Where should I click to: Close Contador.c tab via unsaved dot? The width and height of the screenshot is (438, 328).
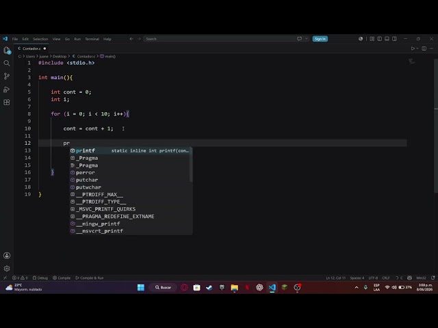click(x=44, y=49)
